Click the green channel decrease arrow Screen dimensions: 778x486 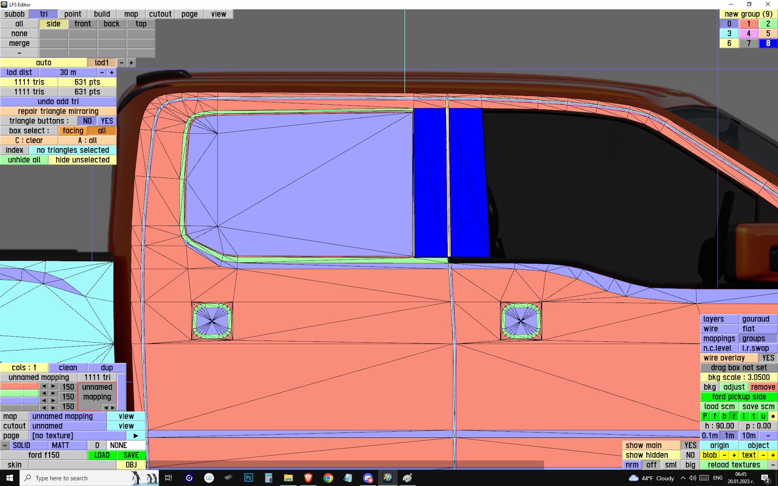[x=44, y=393]
